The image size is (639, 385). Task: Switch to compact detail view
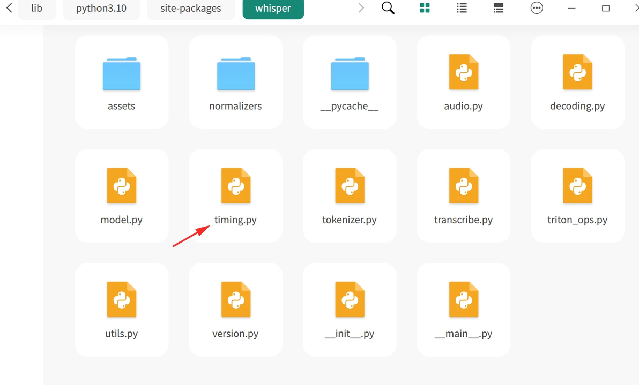[x=499, y=7]
